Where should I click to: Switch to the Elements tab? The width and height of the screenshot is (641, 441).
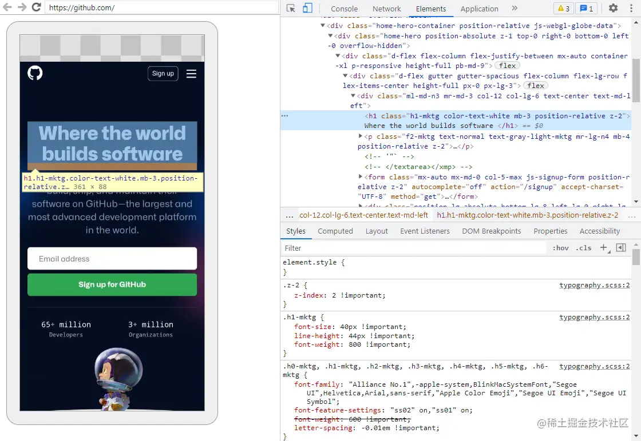(x=431, y=9)
